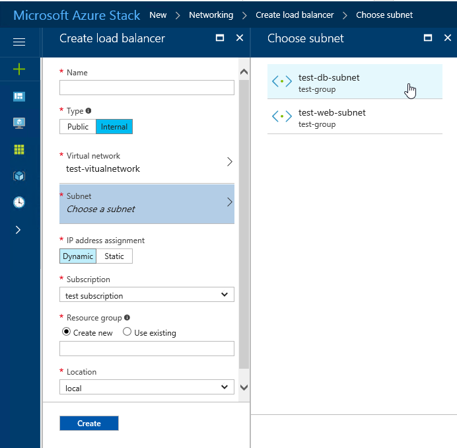Image resolution: width=457 pixels, height=448 pixels.
Task: Maximize the Choose subnet blade
Action: click(427, 38)
